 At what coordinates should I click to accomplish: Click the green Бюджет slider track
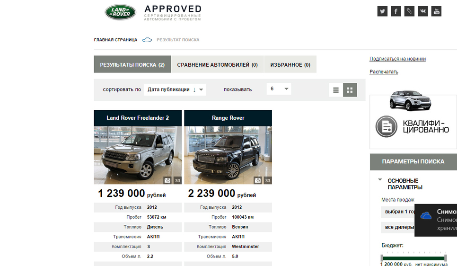(x=413, y=258)
